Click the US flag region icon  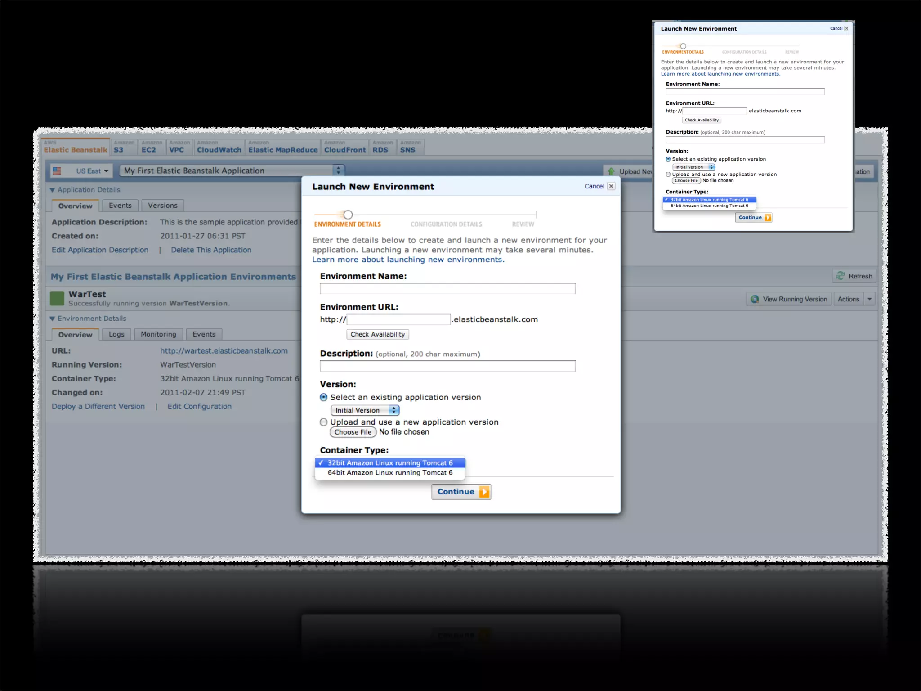[x=57, y=171]
